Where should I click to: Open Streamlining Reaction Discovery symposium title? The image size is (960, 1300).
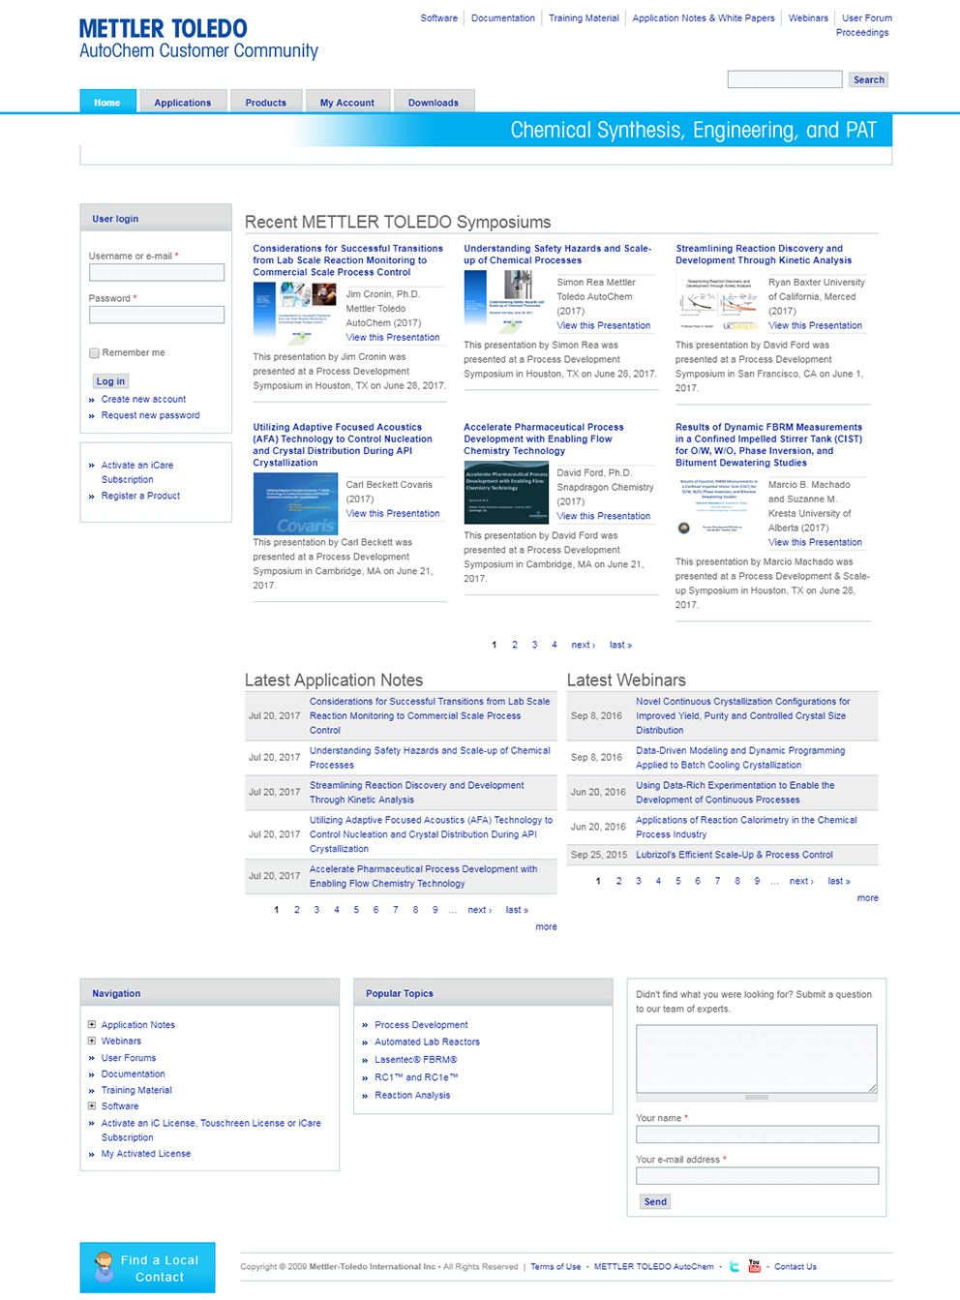764,255
